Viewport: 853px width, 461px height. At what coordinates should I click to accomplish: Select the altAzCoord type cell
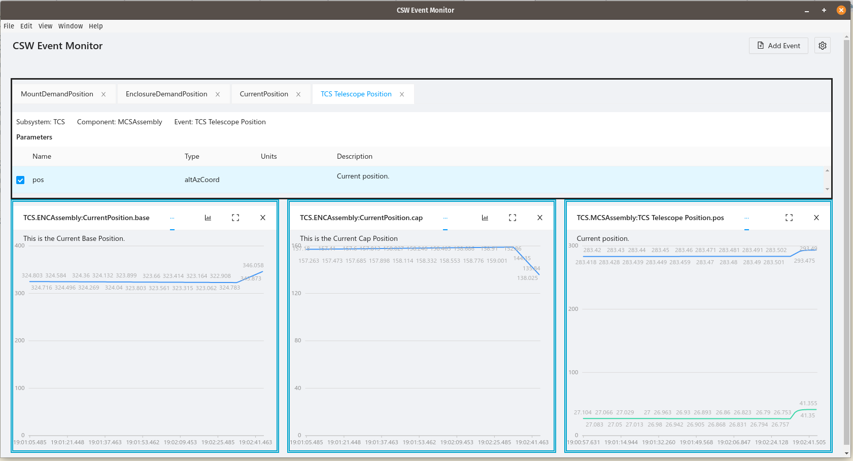(x=202, y=180)
